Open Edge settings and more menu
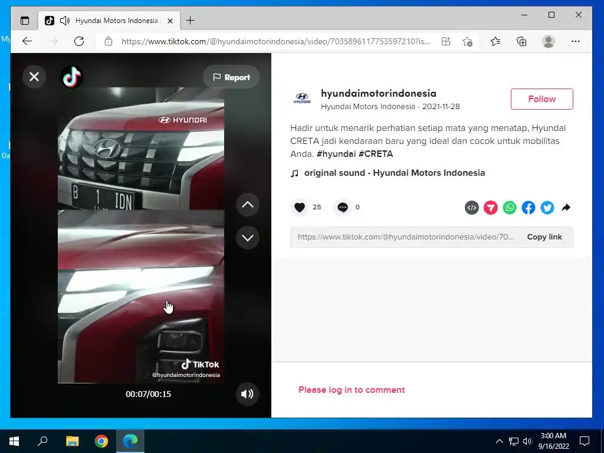 point(576,41)
